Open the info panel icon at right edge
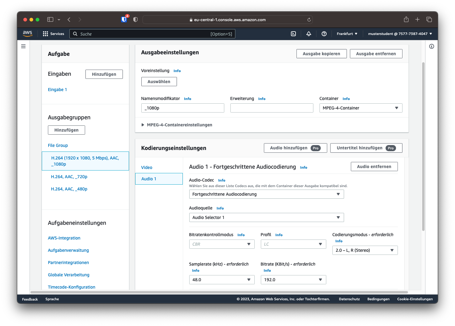This screenshot has height=326, width=455. click(432, 46)
